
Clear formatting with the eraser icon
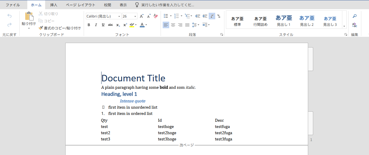(156, 16)
